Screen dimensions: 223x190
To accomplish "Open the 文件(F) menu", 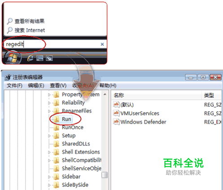I will [x=14, y=85].
